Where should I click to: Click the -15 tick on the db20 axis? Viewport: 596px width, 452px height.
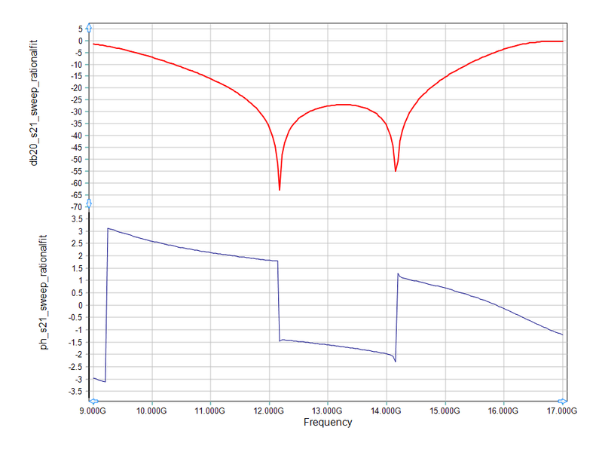pos(77,76)
